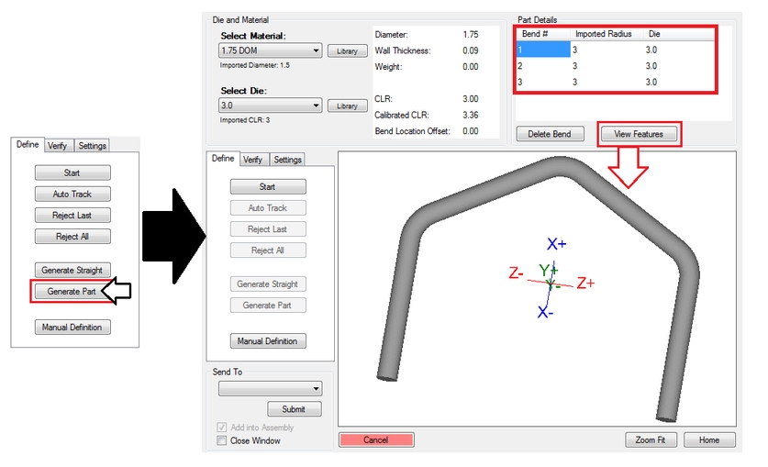Expand the Select Die combo box

(270, 106)
